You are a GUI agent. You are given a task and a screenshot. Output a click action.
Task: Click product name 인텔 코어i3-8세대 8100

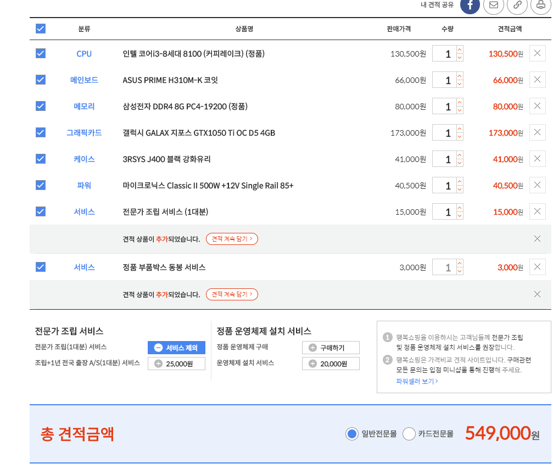click(193, 54)
